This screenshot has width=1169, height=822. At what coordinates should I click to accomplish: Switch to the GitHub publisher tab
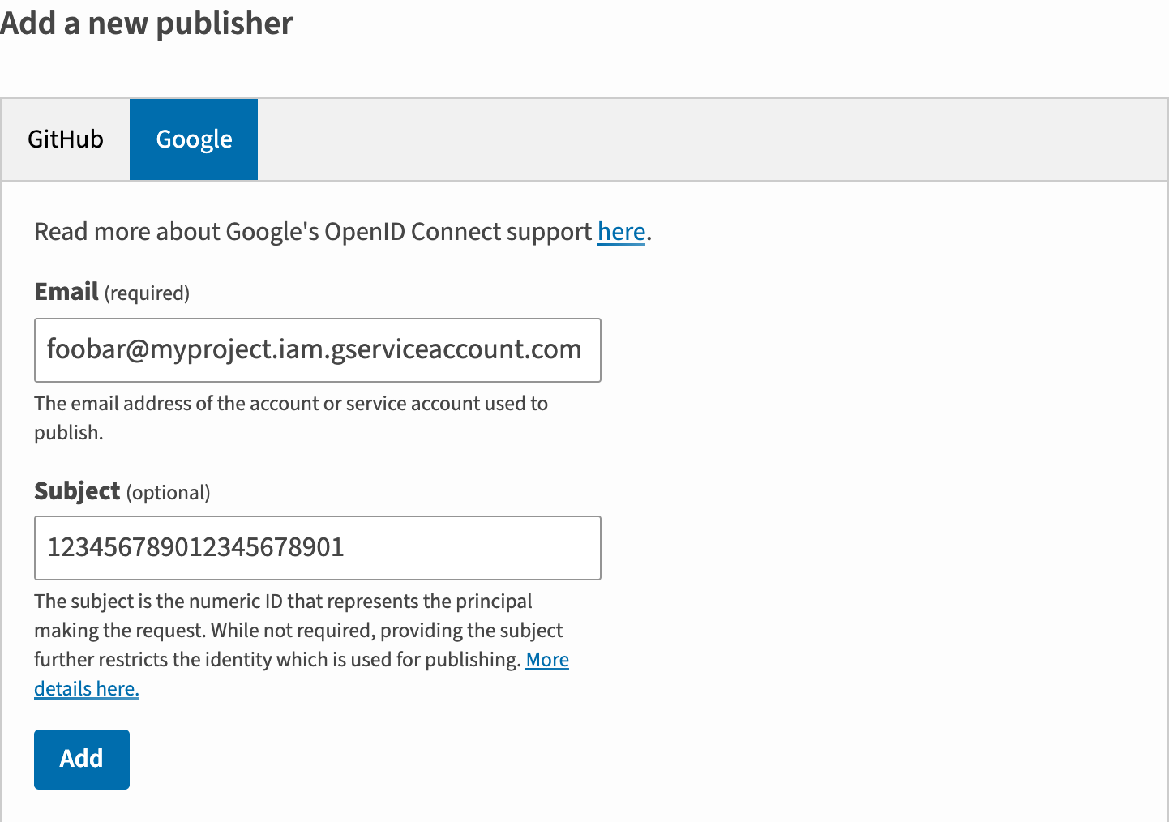pos(66,139)
